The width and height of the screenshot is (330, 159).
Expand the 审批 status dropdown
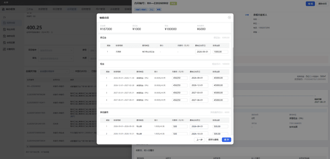(56, 58)
